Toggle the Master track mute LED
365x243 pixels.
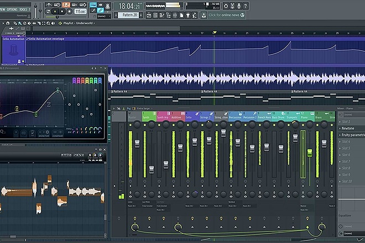131,125
